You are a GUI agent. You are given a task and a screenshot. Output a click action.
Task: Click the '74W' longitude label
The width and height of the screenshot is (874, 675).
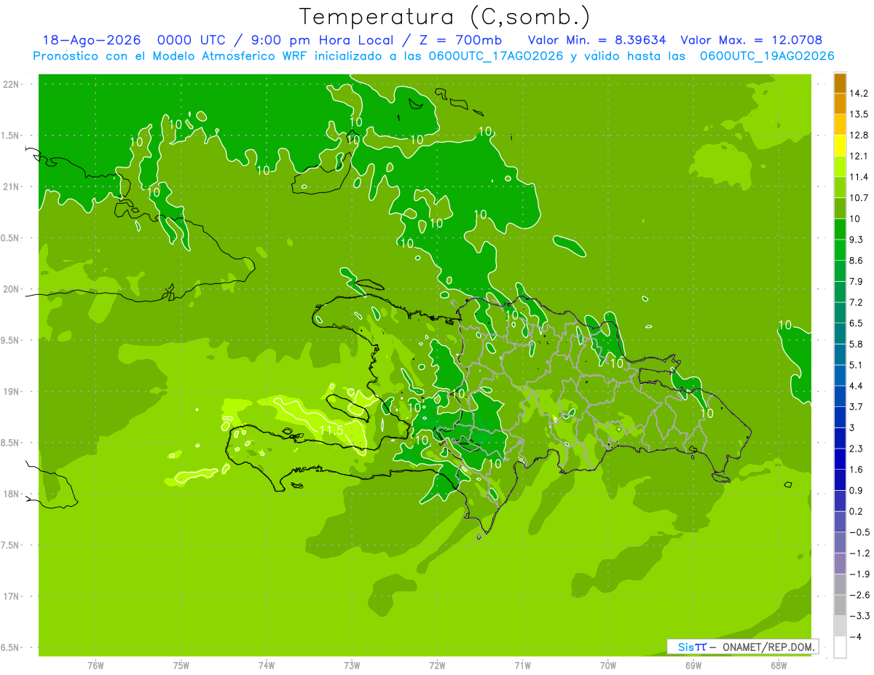[267, 666]
